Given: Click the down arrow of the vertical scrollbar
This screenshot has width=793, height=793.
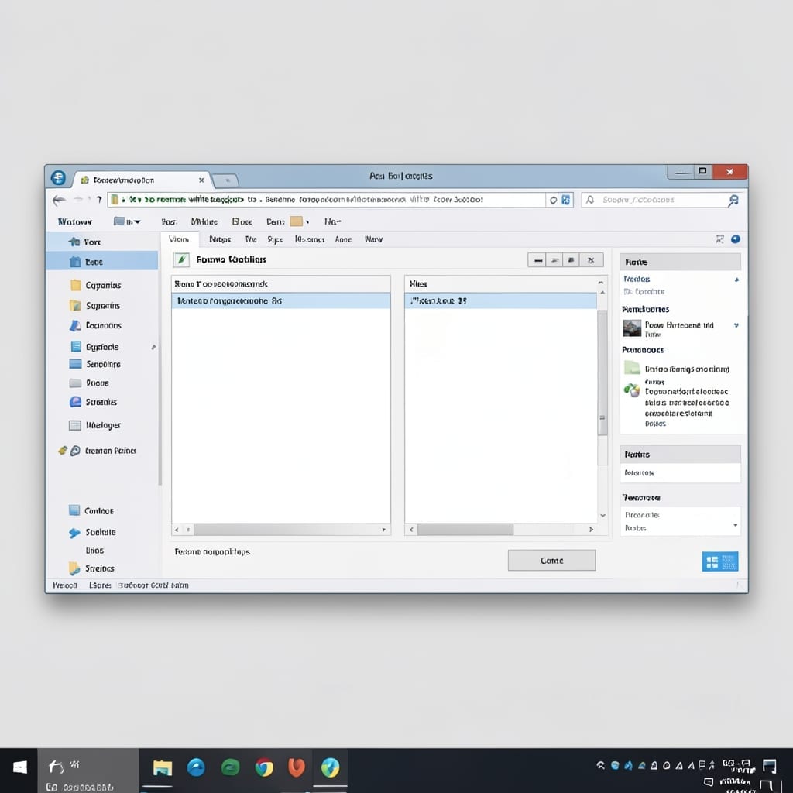Looking at the screenshot, I should pyautogui.click(x=602, y=515).
